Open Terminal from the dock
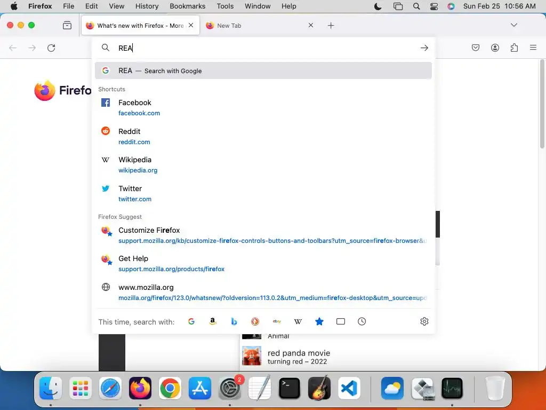 [x=290, y=388]
